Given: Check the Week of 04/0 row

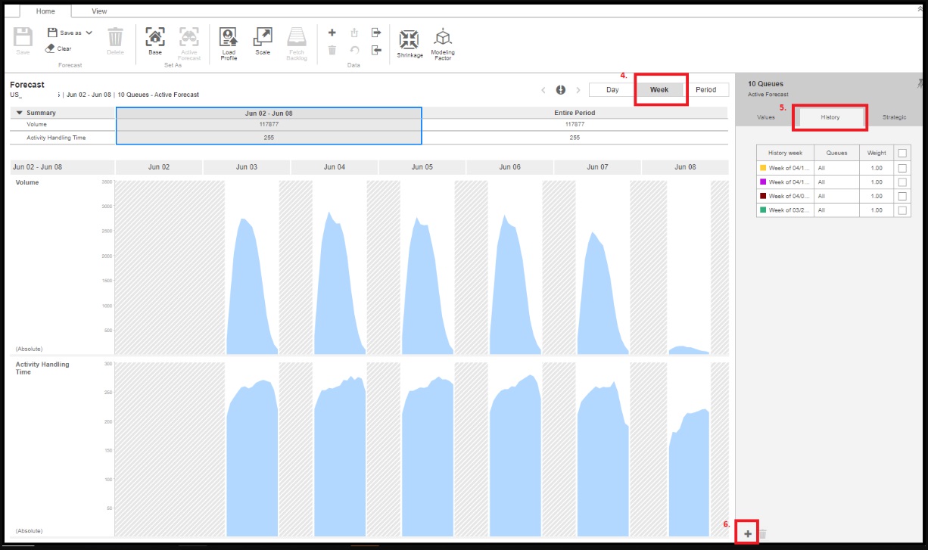Looking at the screenshot, I should 902,196.
